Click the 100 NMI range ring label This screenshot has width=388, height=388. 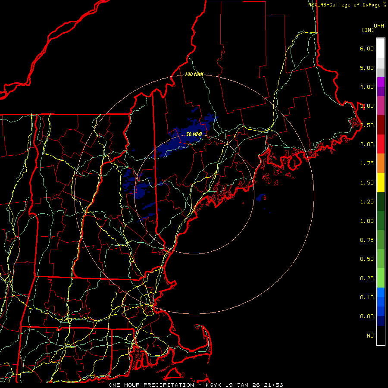(x=194, y=74)
